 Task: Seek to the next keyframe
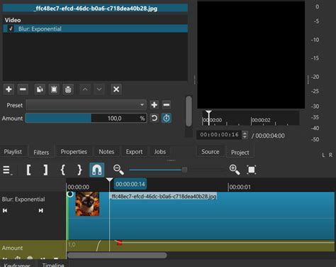click(x=40, y=210)
